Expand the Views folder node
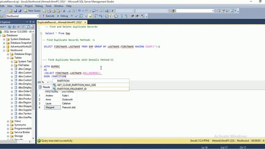The height and width of the screenshot is (149, 265). [x=8, y=121]
